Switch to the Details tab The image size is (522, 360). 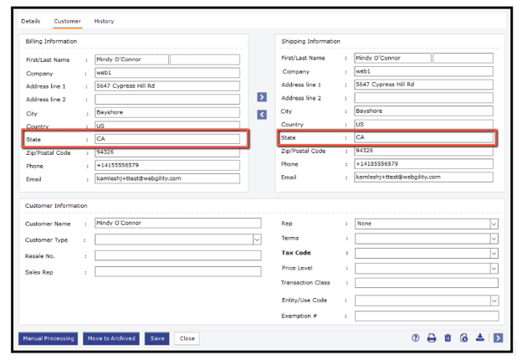[x=30, y=21]
